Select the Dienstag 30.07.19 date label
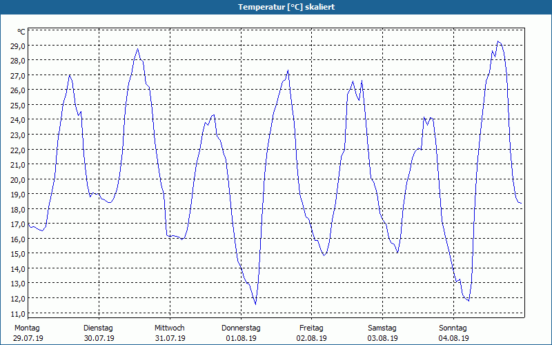552x345 pixels. [x=99, y=333]
